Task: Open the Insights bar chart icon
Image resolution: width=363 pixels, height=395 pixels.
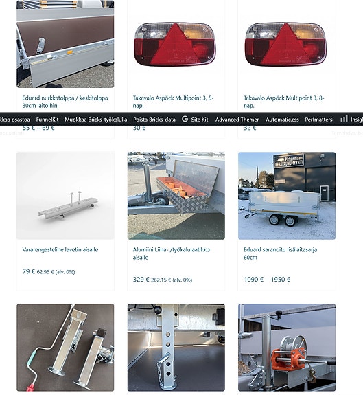Action: [344, 119]
